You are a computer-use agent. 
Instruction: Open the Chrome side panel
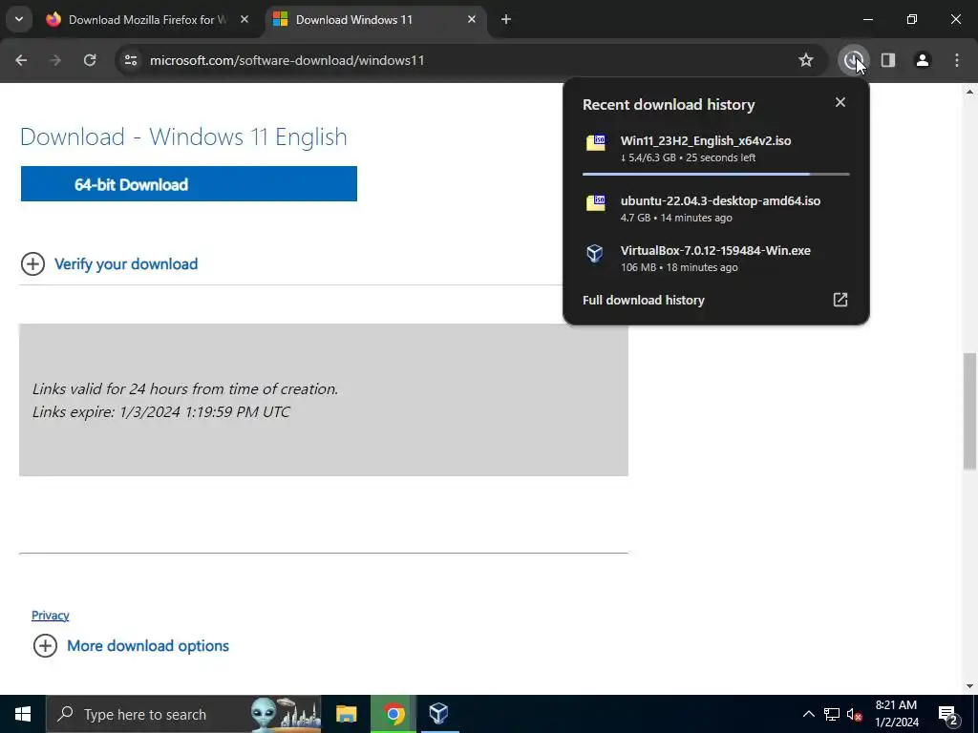pos(888,60)
